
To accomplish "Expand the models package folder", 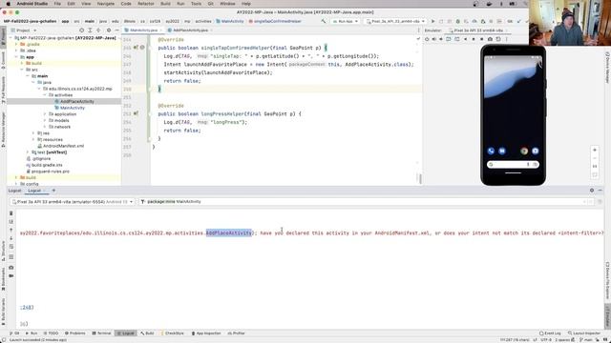I will click(45, 121).
